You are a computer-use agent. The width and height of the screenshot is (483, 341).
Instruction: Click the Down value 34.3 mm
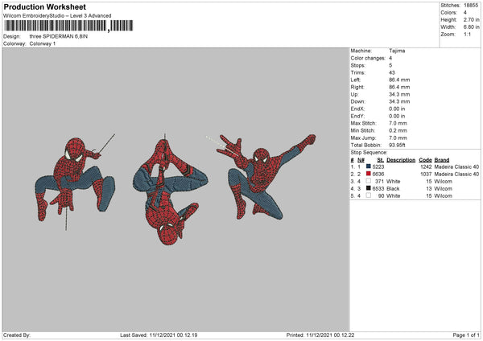tap(399, 101)
